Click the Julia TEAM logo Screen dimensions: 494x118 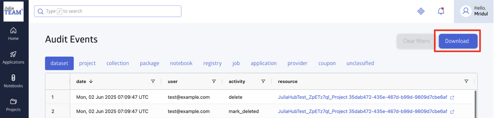pyautogui.click(x=13, y=11)
